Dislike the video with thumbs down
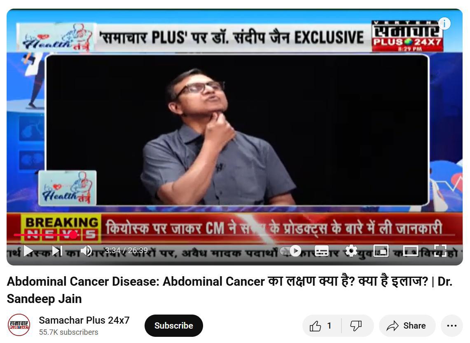Screen dimensions: 470x343 (356, 326)
